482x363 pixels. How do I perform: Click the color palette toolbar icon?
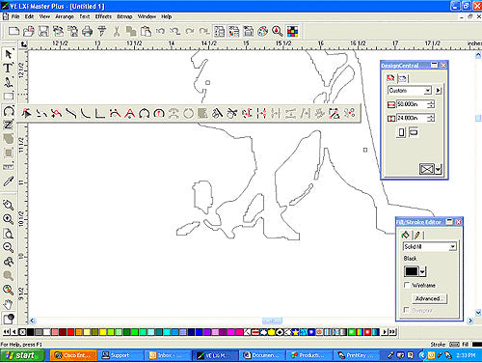(262, 31)
